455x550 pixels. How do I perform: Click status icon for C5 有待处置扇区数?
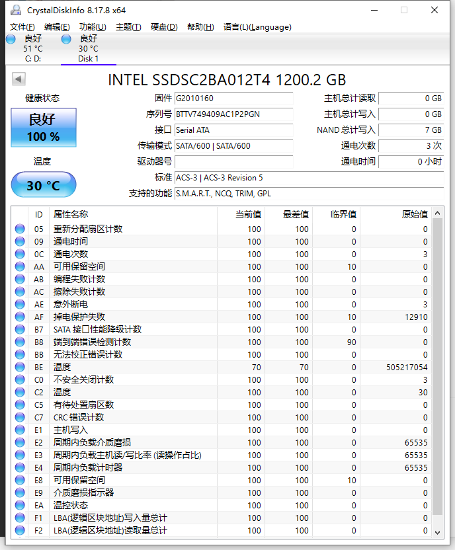click(x=20, y=405)
